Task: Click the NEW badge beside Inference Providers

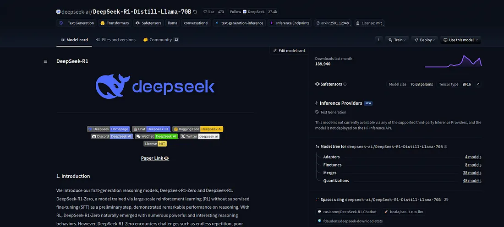Action: [368, 103]
